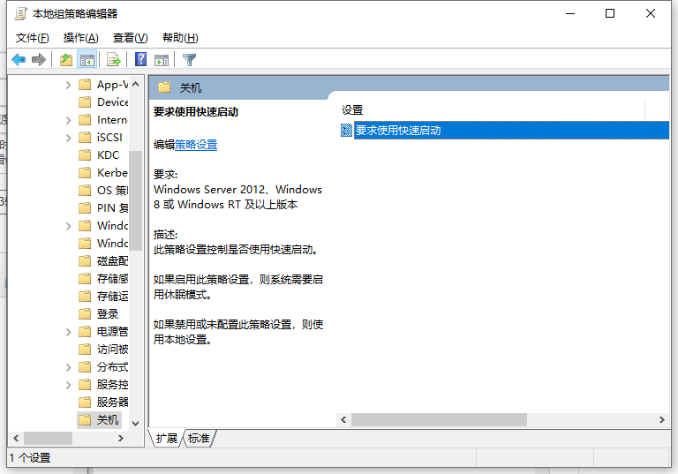
Task: Expand the 服务控 tree node
Action: [x=68, y=385]
